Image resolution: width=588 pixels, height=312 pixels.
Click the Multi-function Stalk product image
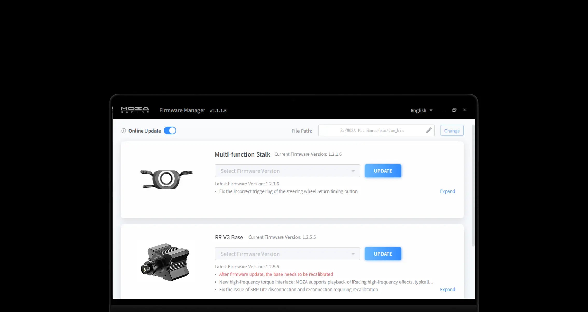pos(166,179)
